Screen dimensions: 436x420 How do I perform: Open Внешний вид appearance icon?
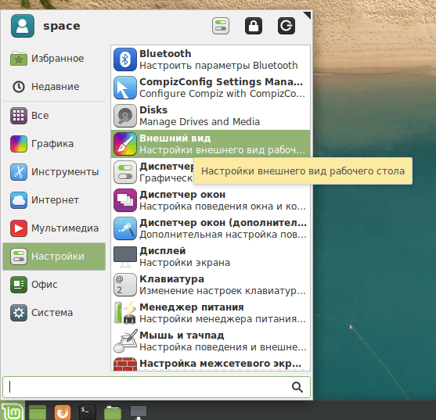[125, 144]
